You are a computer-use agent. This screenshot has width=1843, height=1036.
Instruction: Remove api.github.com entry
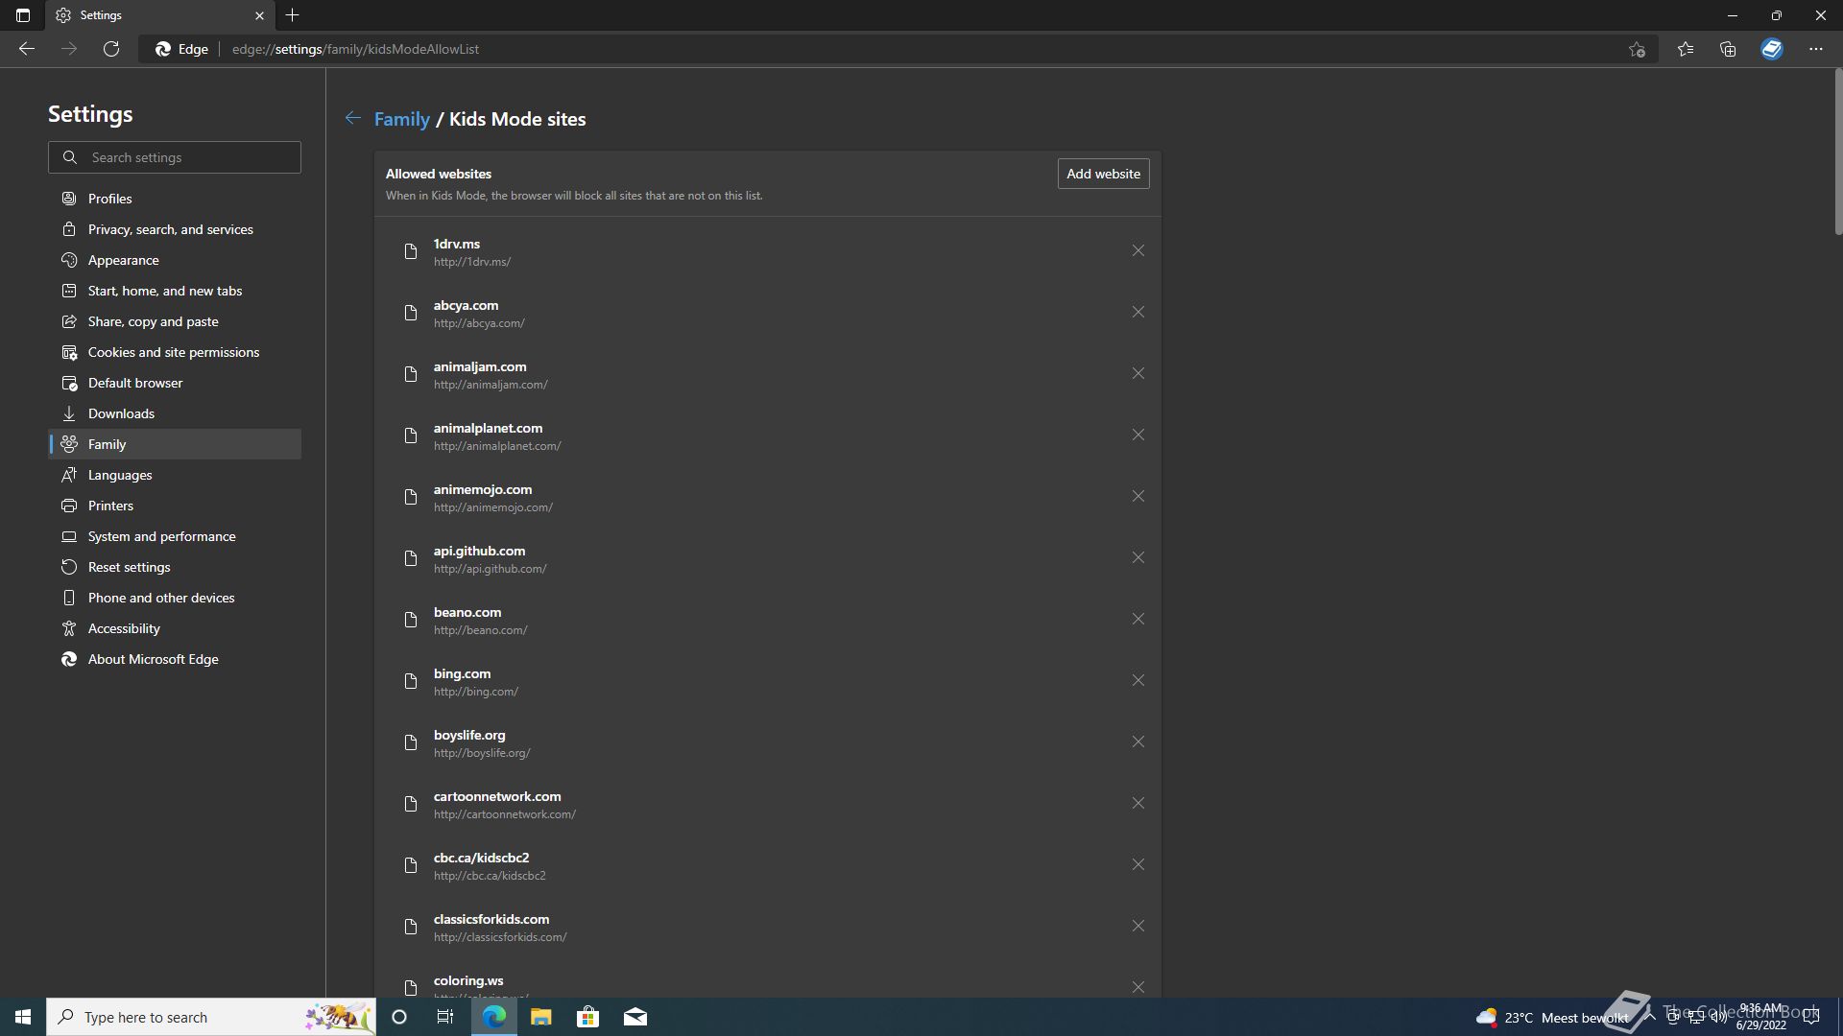[x=1137, y=558]
